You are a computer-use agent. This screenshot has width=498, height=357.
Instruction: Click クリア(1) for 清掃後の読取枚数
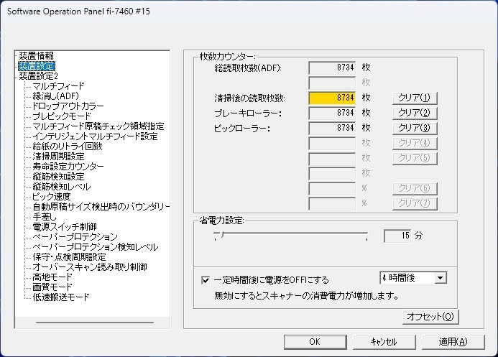(413, 98)
